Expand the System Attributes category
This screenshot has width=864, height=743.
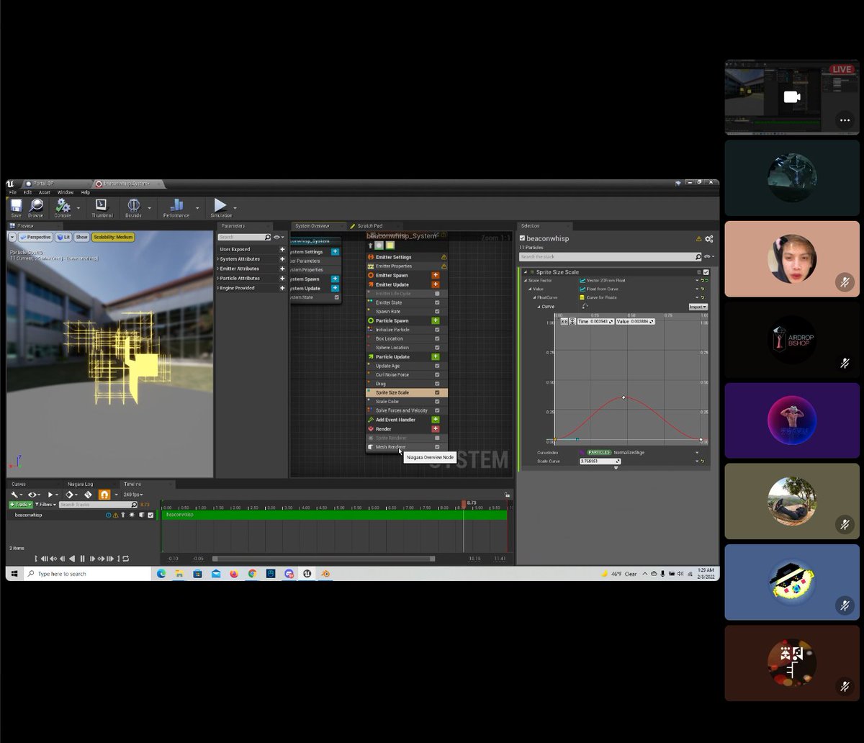tap(218, 259)
